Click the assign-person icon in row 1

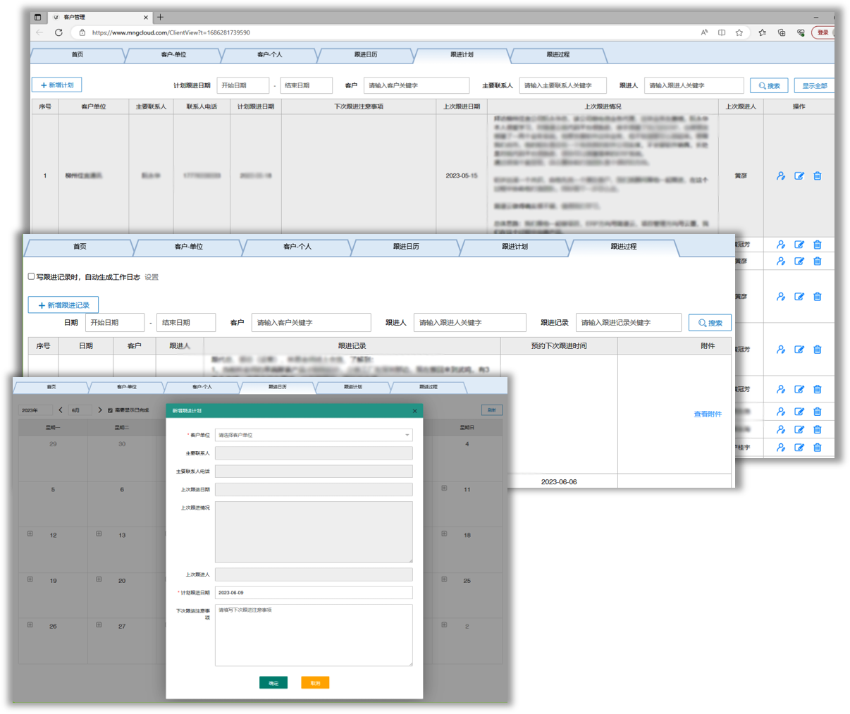781,176
